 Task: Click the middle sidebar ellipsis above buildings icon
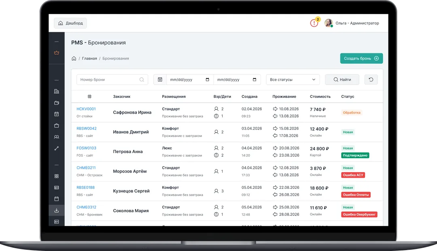[x=57, y=80]
